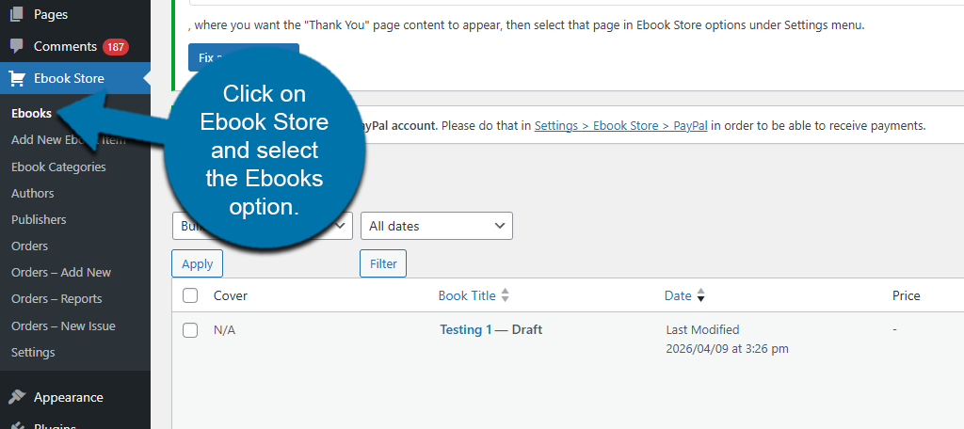This screenshot has height=429, width=964.
Task: Click the Appearance paintbrush icon
Action: 17,397
